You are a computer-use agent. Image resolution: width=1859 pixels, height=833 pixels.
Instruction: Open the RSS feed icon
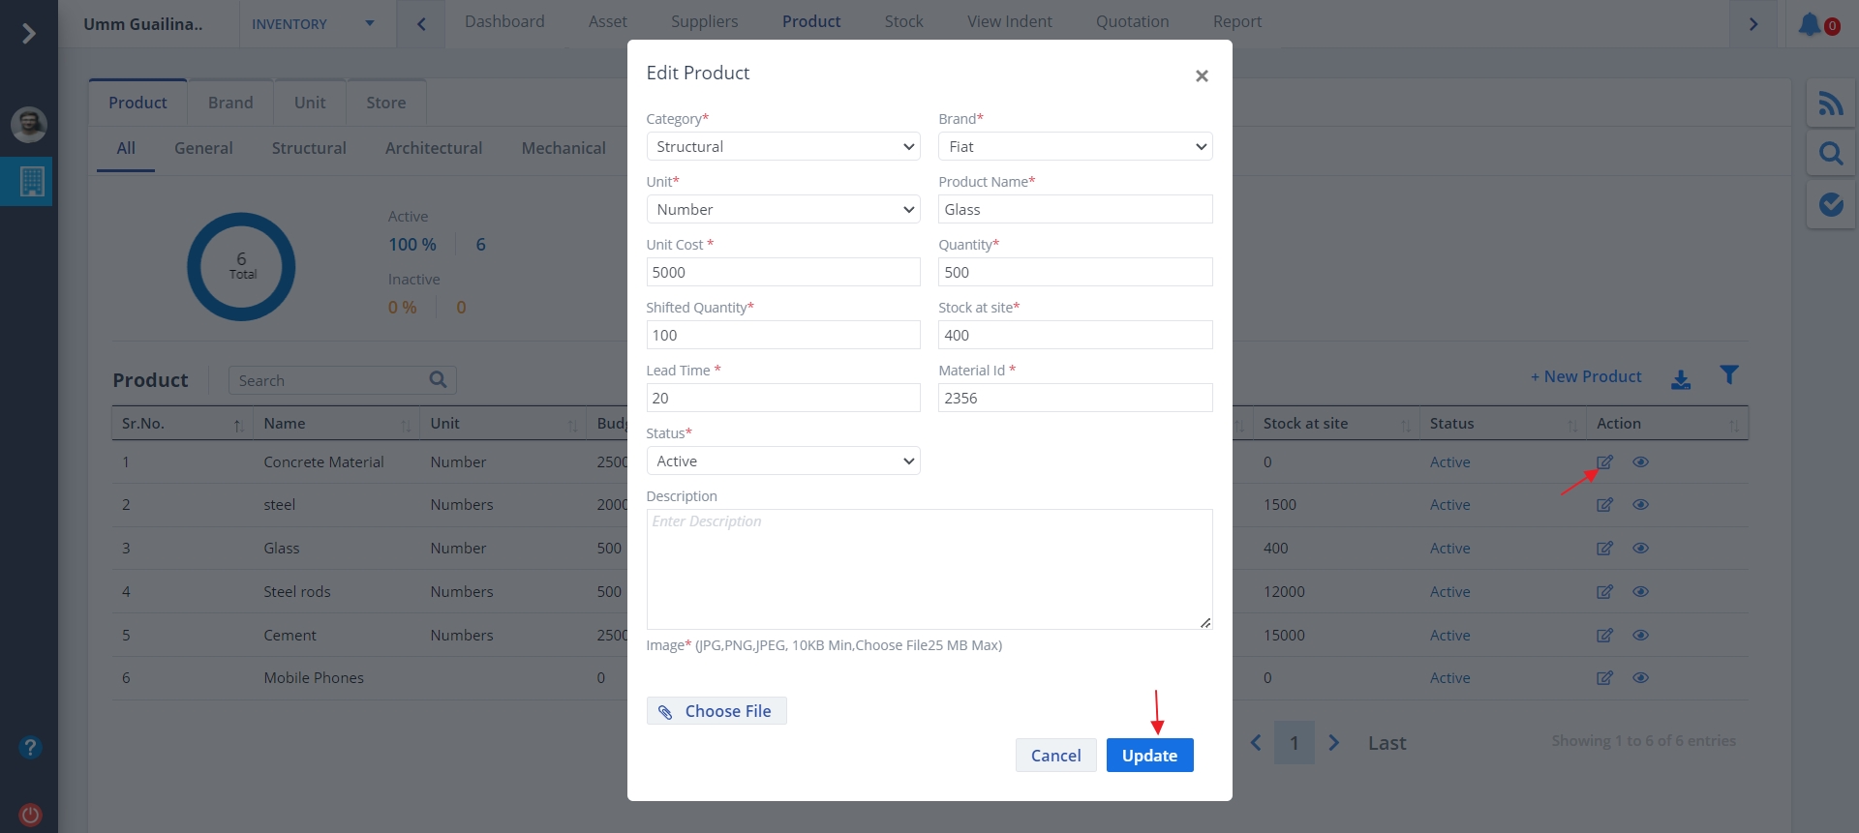[x=1830, y=103]
